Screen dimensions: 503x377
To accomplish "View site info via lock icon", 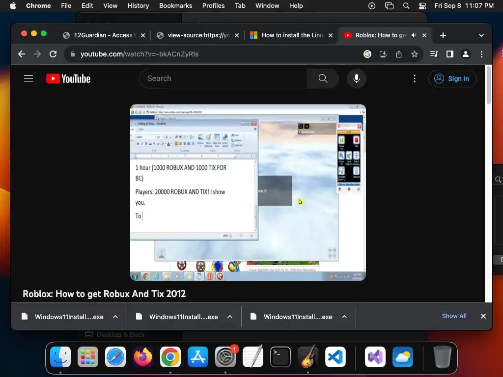I will pos(73,54).
